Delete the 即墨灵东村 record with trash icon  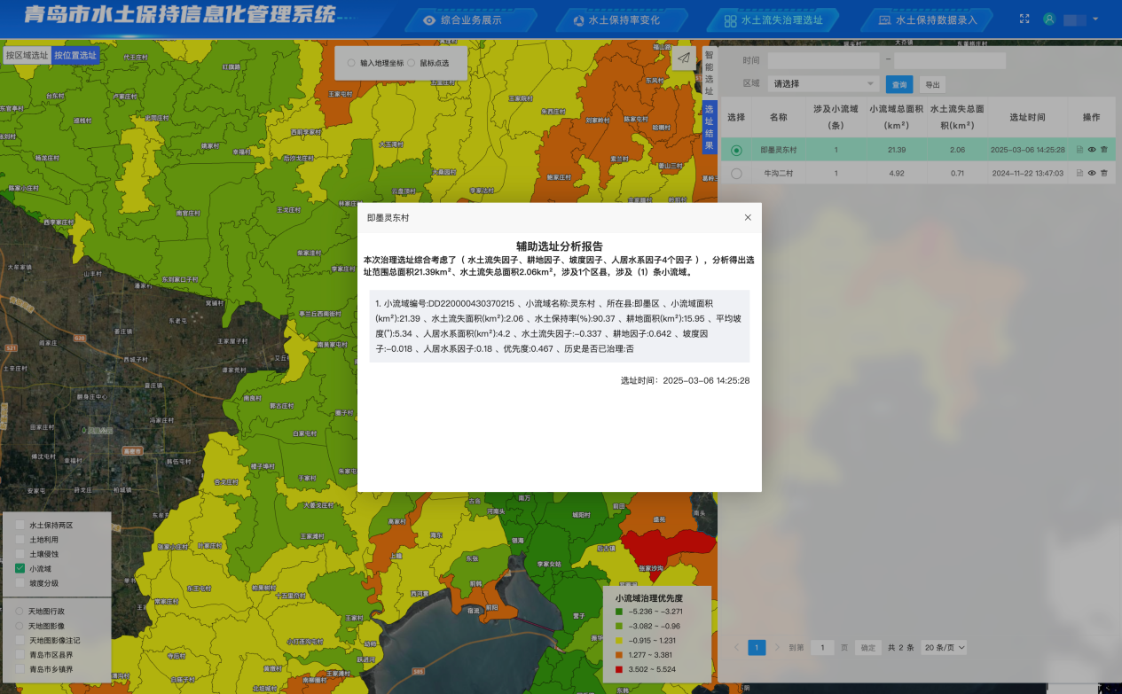point(1104,151)
